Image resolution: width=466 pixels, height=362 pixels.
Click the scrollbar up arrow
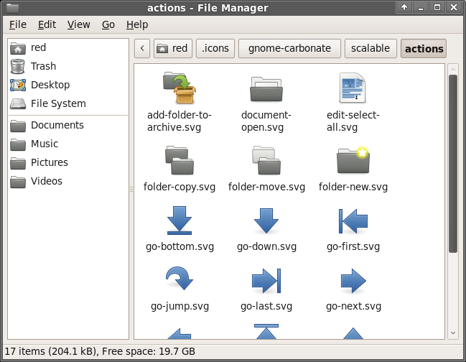(x=452, y=70)
